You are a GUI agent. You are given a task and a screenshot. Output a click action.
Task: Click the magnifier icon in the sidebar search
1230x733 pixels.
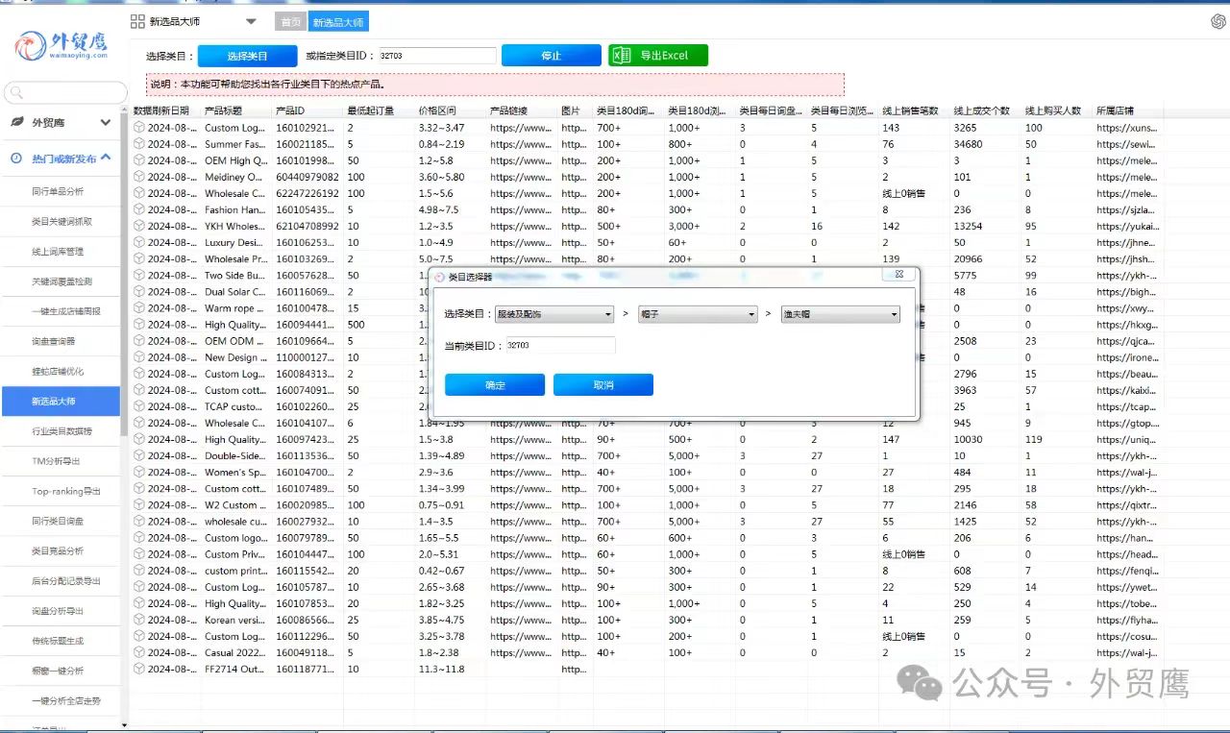pyautogui.click(x=16, y=93)
